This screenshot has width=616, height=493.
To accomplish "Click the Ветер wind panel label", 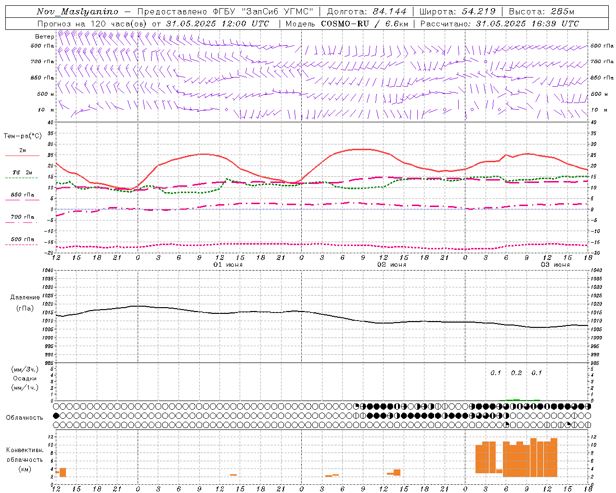I will pos(44,37).
